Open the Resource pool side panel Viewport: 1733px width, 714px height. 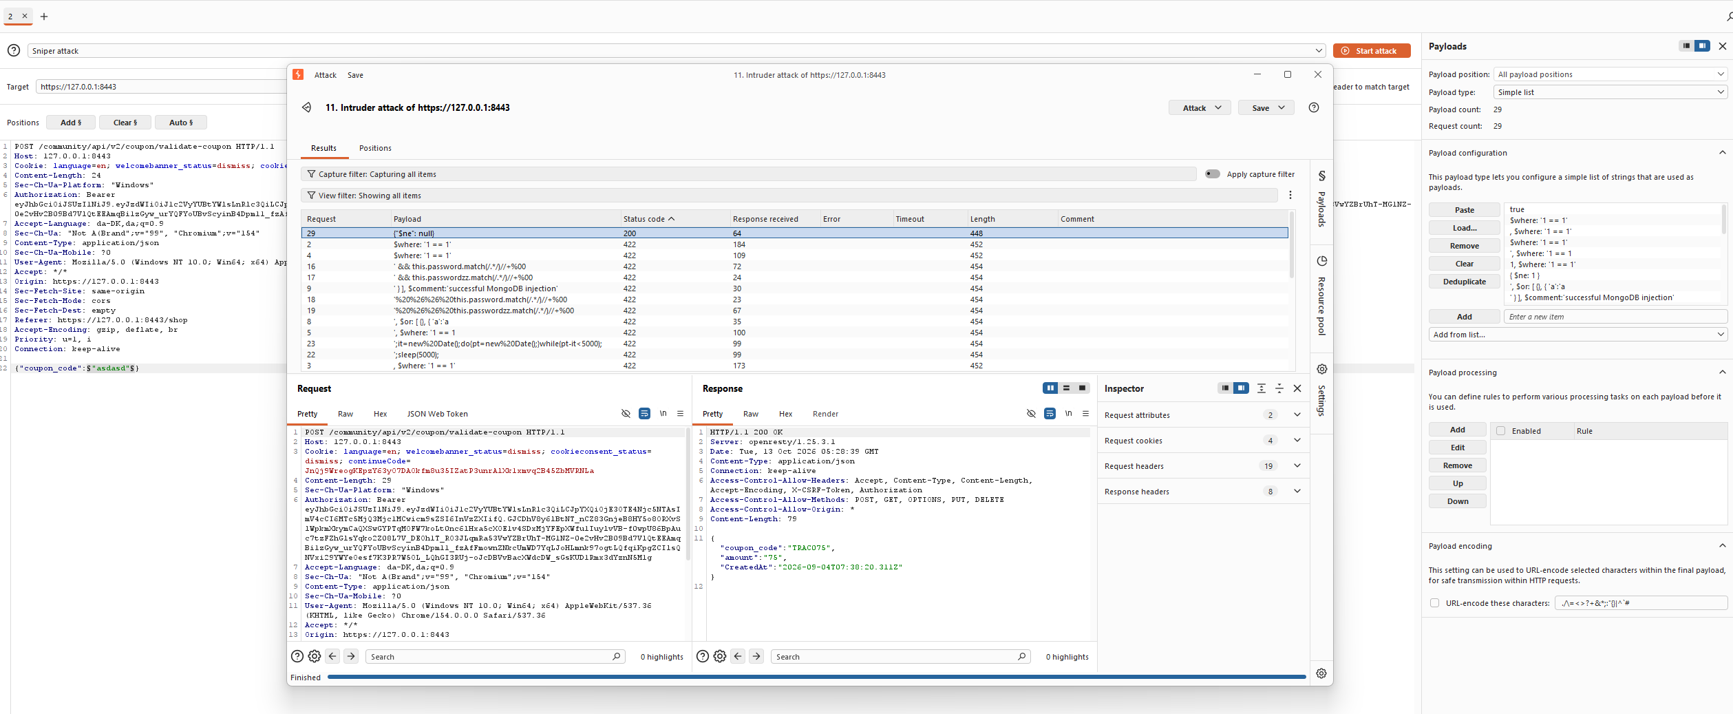pos(1321,296)
